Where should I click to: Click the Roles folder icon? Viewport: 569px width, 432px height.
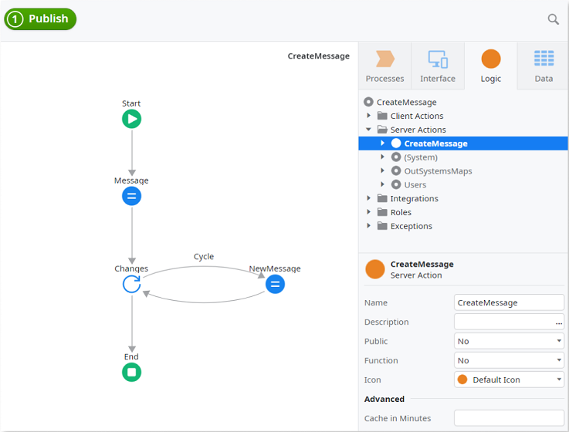pyautogui.click(x=382, y=212)
